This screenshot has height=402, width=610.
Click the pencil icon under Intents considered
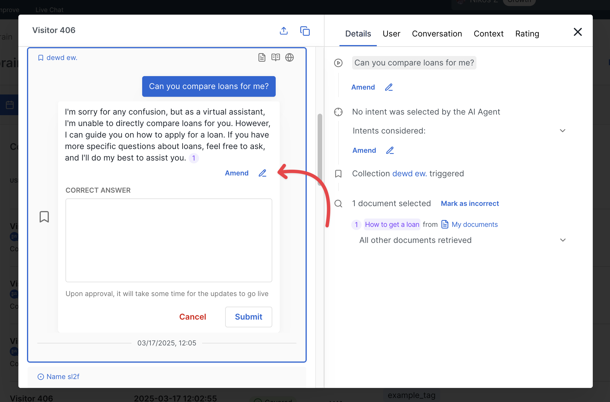pyautogui.click(x=390, y=150)
